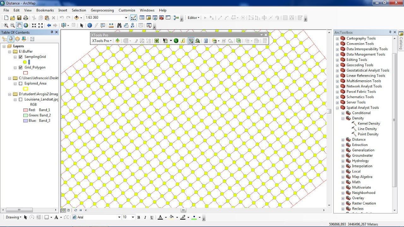This screenshot has width=404, height=227.
Task: Uncheck the SamplingGrid layer
Action: pos(21,57)
